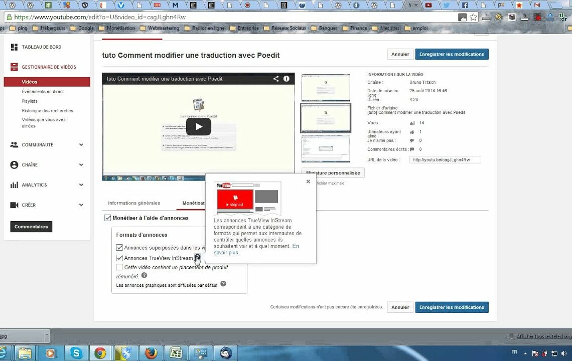572x361 pixels.
Task: Uncheck Monétiser à l'aide d'annonces
Action: 107,218
